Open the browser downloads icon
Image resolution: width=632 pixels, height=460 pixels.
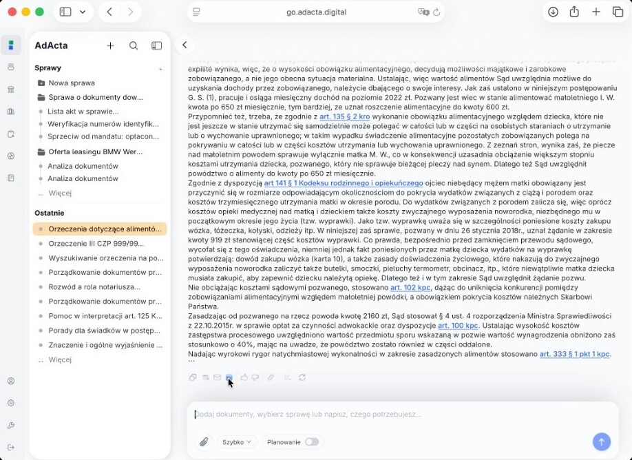(x=553, y=12)
